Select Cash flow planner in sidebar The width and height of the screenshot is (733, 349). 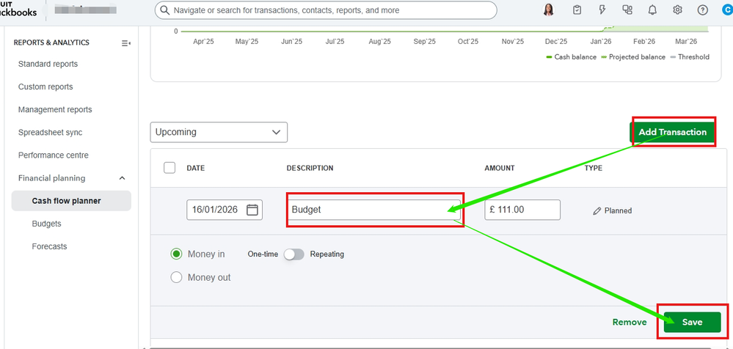pyautogui.click(x=71, y=201)
